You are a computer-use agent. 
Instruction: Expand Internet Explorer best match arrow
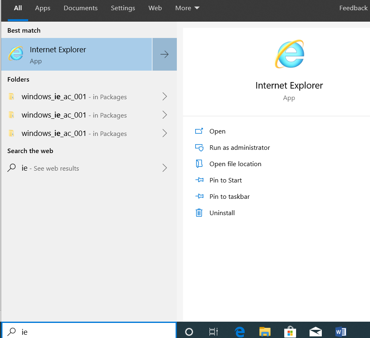[x=165, y=54]
